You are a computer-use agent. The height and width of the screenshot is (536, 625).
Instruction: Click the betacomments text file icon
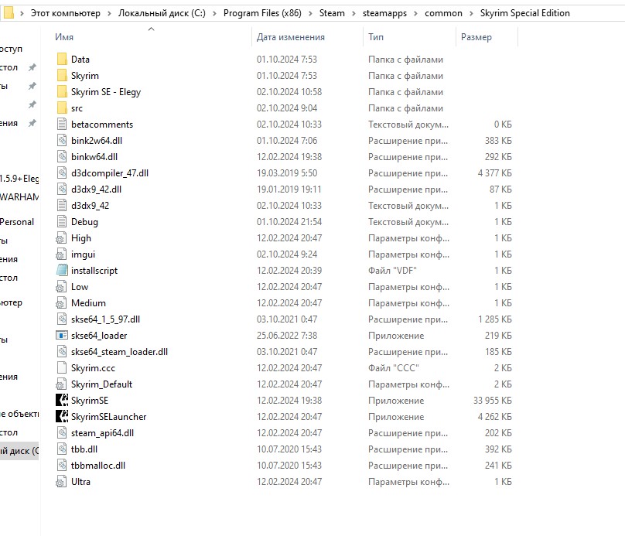click(x=62, y=125)
